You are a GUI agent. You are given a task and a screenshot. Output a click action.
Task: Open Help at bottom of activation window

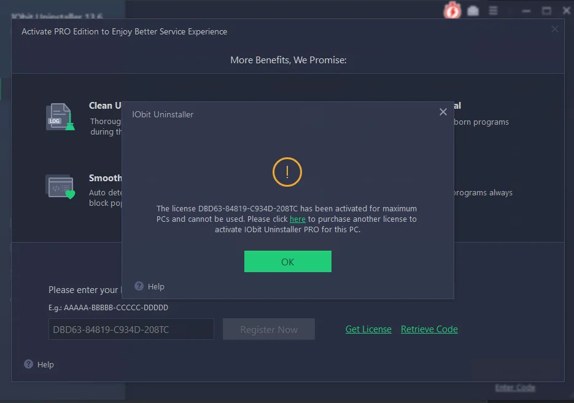pos(45,364)
